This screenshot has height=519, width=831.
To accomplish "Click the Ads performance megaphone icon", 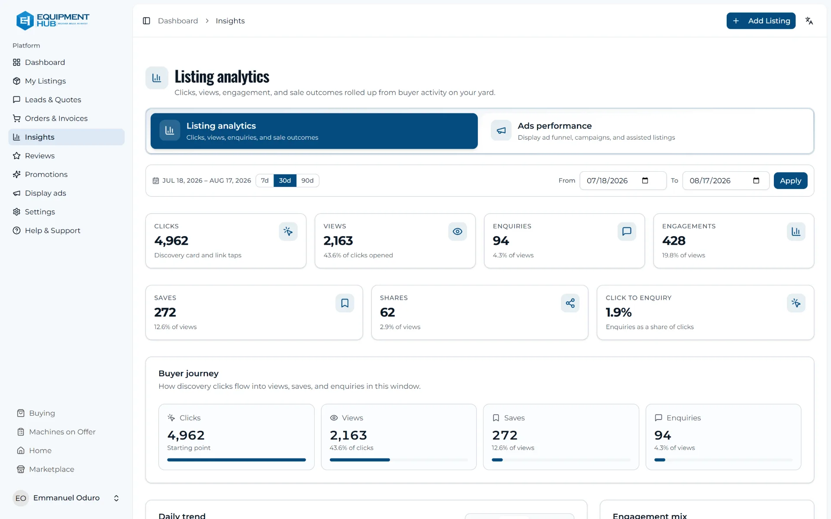I will point(501,131).
